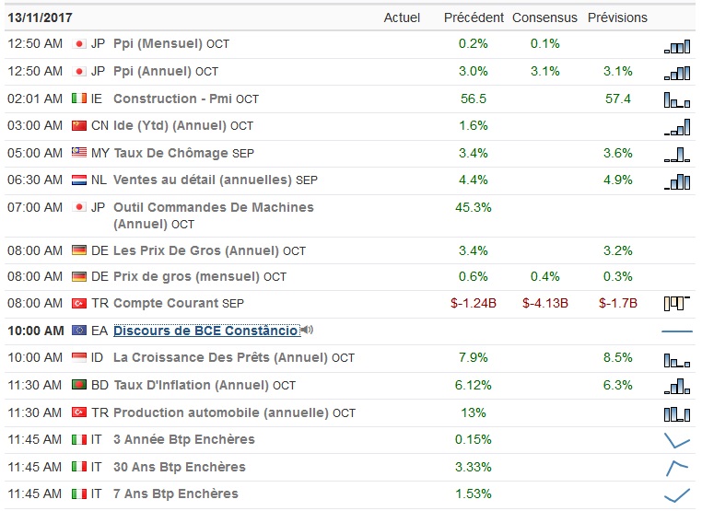
Task: Open the mini chart for Construction - Pmi
Action: coord(677,99)
